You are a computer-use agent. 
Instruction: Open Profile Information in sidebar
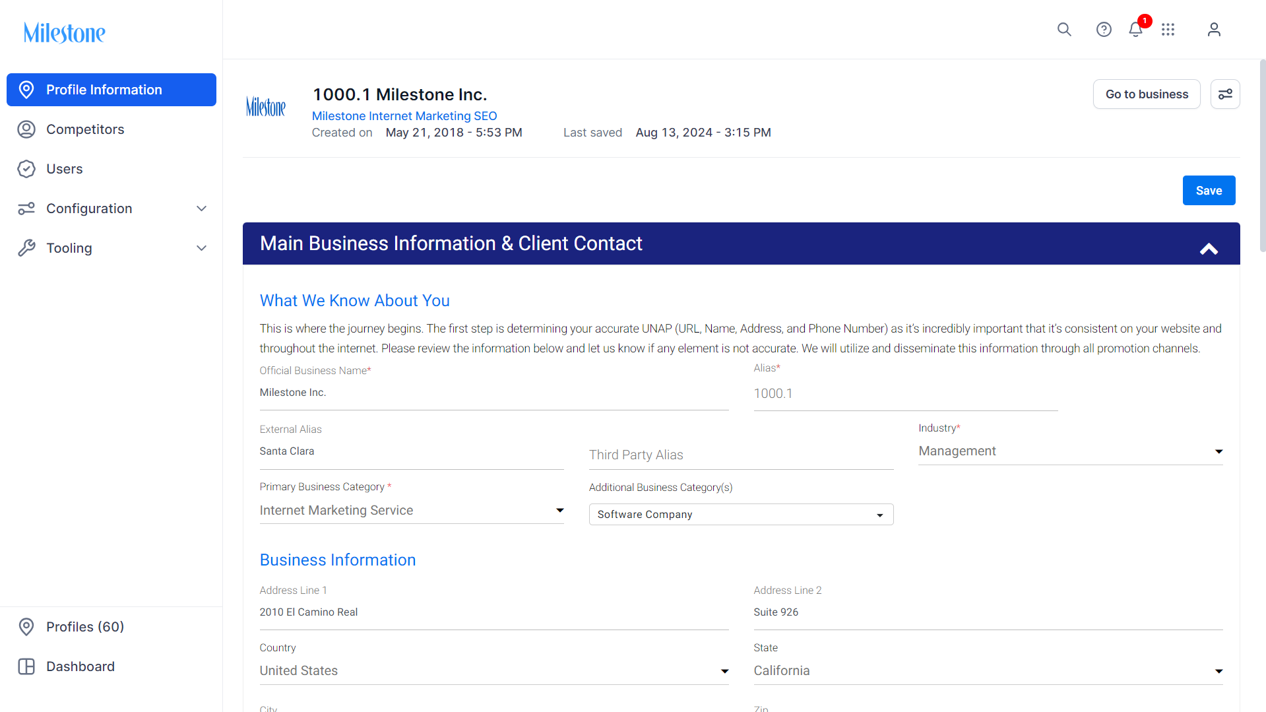[111, 90]
